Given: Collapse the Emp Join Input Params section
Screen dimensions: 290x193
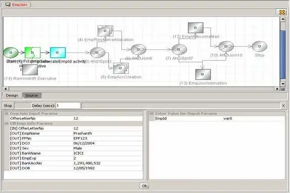Looking at the screenshot, I should (x=7, y=113).
